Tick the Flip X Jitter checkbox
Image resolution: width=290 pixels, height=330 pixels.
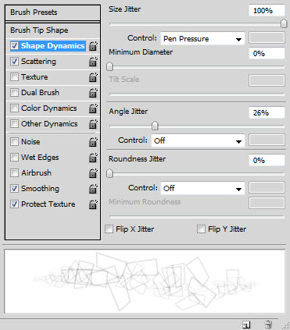109,229
